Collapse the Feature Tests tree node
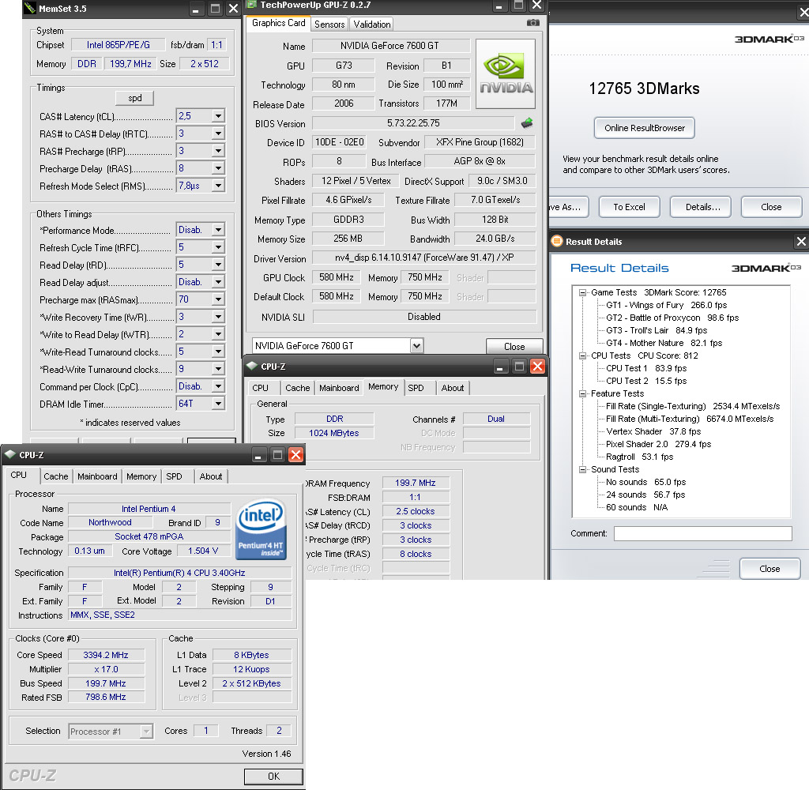The width and height of the screenshot is (809, 790). point(582,393)
